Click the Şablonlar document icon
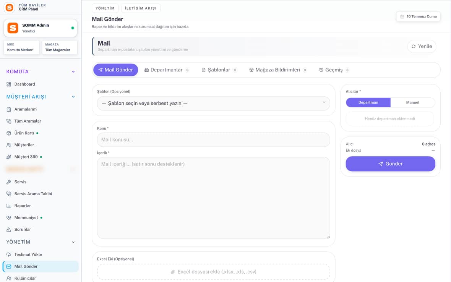The image size is (451, 282). (x=203, y=70)
